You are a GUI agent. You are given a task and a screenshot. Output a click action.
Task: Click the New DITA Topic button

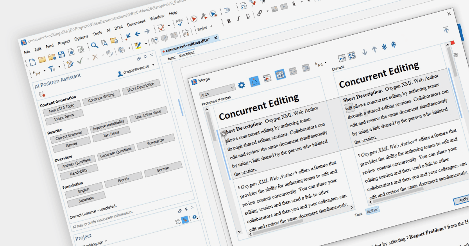pyautogui.click(x=61, y=108)
